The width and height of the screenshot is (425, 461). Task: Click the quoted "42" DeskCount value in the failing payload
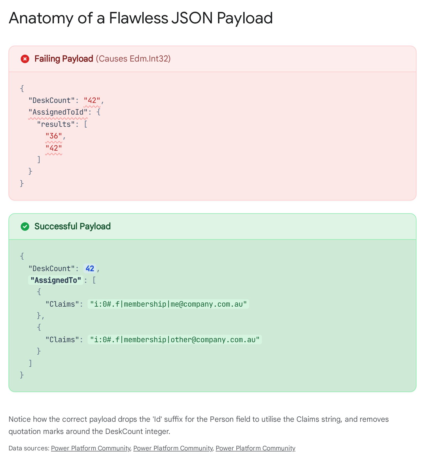click(x=92, y=101)
